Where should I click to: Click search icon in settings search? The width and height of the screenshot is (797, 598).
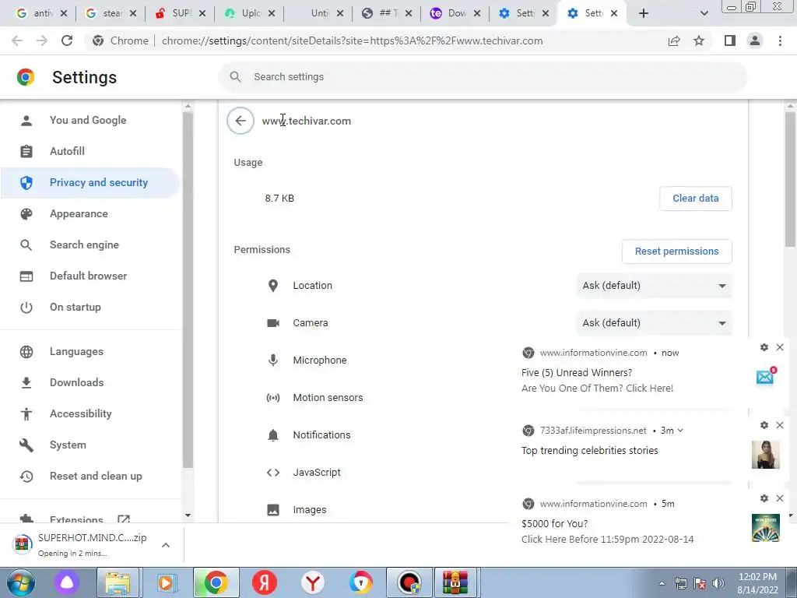tap(235, 77)
